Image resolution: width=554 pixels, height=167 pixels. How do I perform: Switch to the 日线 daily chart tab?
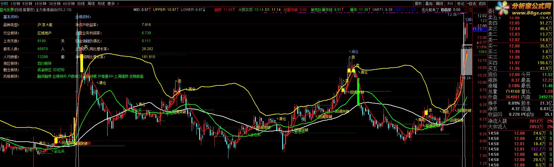[81, 4]
